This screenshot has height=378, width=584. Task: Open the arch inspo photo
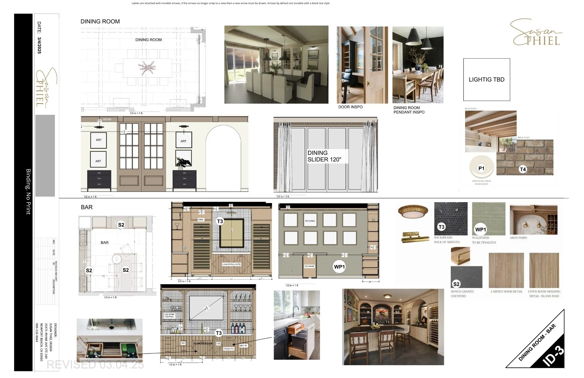[x=533, y=220]
